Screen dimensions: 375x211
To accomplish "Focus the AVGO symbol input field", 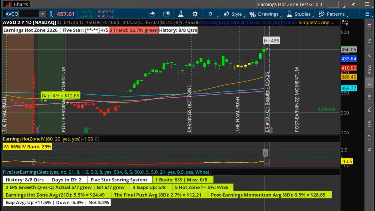I will [x=21, y=14].
